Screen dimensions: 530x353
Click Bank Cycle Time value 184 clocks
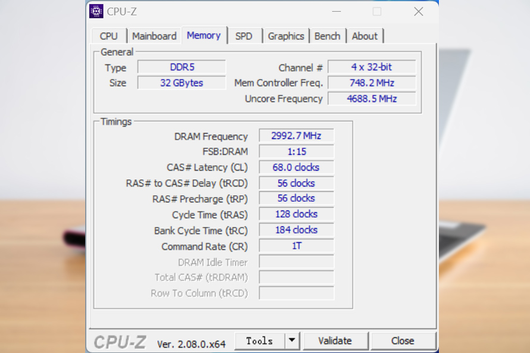[x=297, y=230]
